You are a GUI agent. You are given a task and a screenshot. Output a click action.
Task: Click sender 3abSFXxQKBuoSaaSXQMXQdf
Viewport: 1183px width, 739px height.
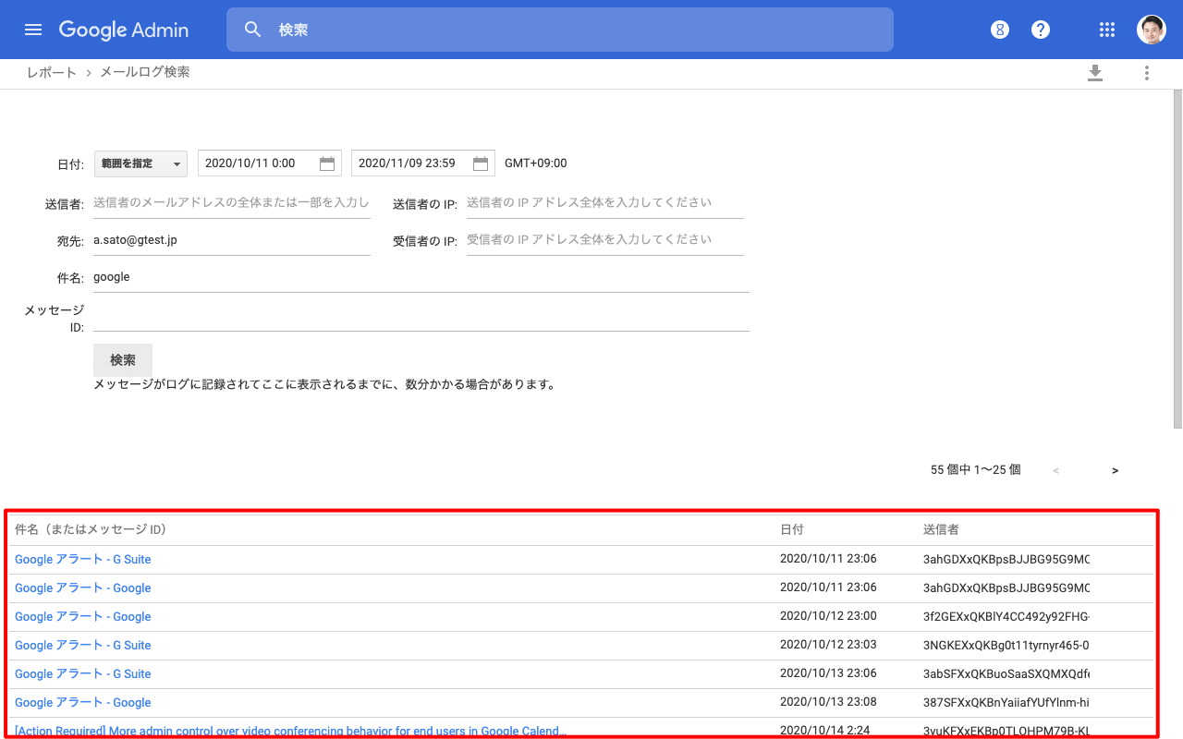[1006, 673]
